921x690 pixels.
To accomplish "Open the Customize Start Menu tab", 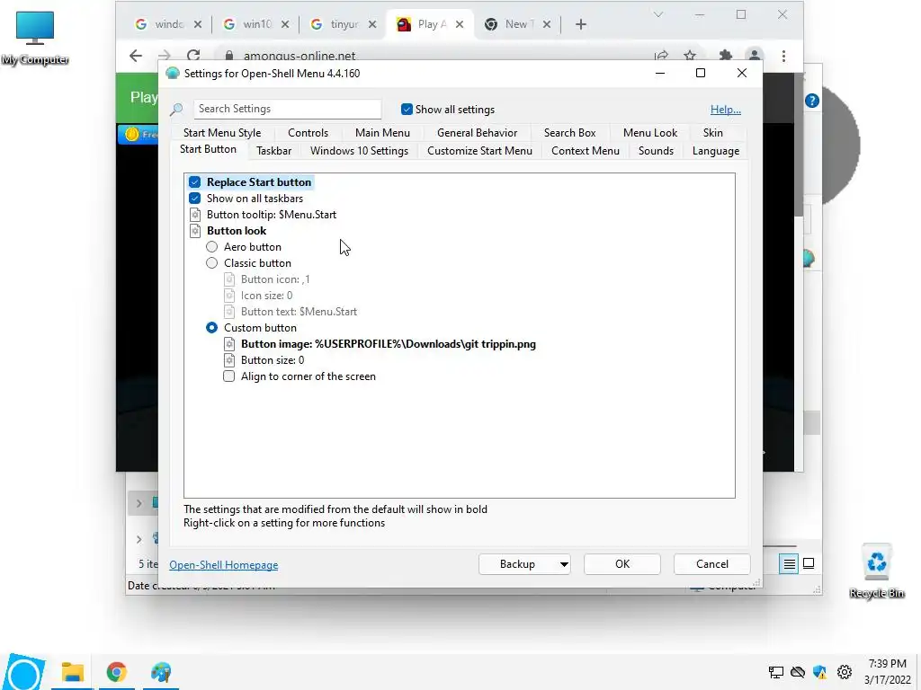I will click(x=479, y=151).
